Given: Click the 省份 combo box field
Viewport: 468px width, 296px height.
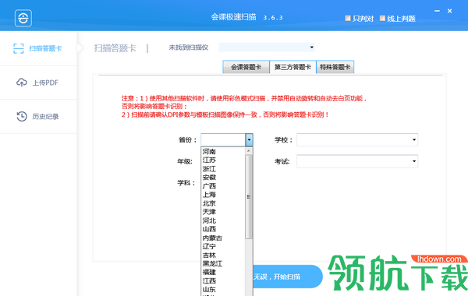Looking at the screenshot, I should pyautogui.click(x=227, y=139).
